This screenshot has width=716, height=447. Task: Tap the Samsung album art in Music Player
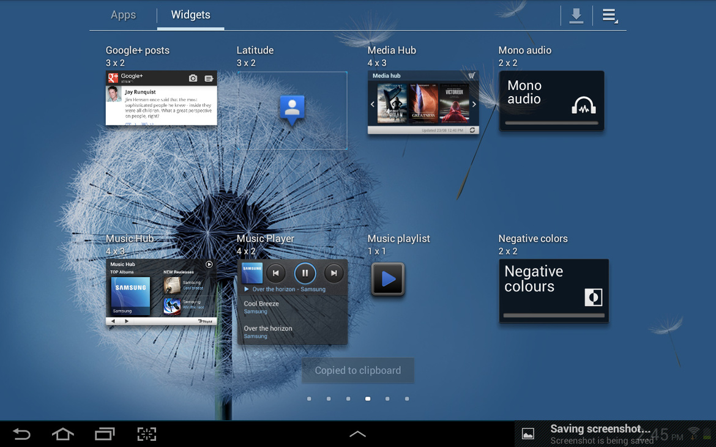[252, 273]
